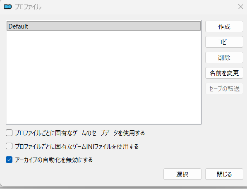Image resolution: width=247 pixels, height=189 pixels.
Task: Click the 選択 button
Action: (x=182, y=174)
